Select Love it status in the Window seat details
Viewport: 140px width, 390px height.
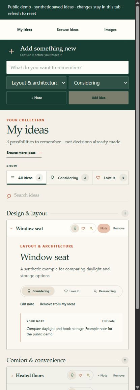tap(72, 291)
